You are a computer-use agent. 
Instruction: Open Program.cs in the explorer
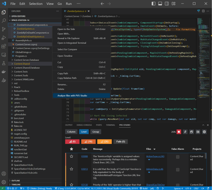coord(21,56)
